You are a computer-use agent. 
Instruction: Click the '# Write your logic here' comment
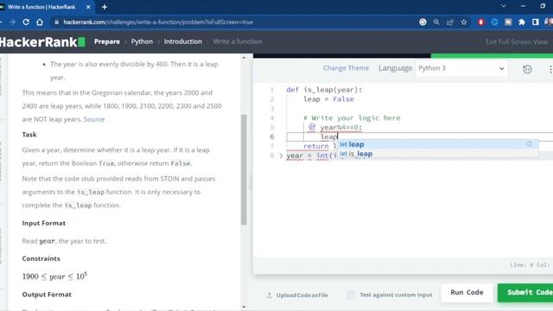click(x=352, y=117)
